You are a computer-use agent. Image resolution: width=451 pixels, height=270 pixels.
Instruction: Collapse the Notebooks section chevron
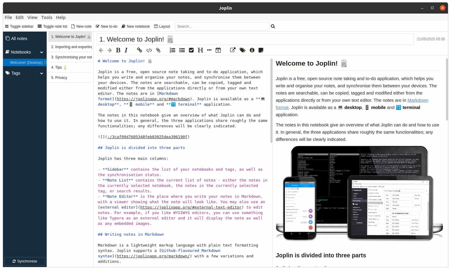(42, 52)
